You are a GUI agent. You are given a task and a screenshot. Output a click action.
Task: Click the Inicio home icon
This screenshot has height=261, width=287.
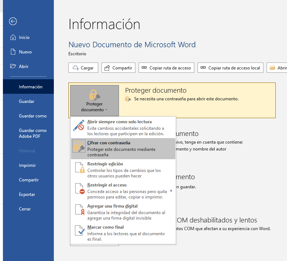click(13, 37)
